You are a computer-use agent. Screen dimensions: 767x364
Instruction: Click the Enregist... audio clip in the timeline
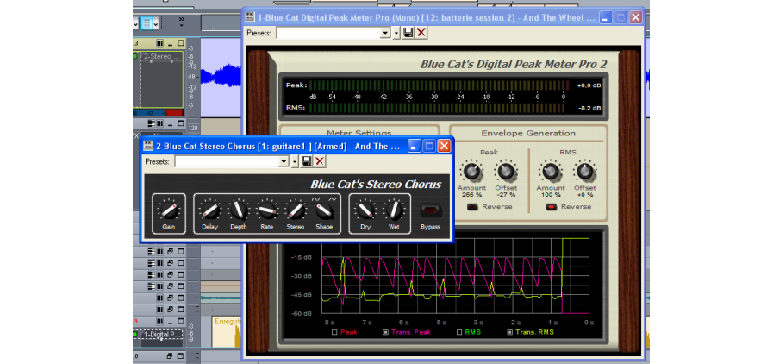228,332
